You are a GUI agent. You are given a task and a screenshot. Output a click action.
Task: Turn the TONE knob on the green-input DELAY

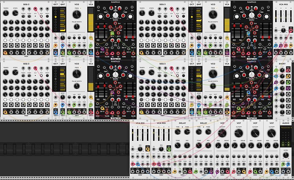[199, 146]
